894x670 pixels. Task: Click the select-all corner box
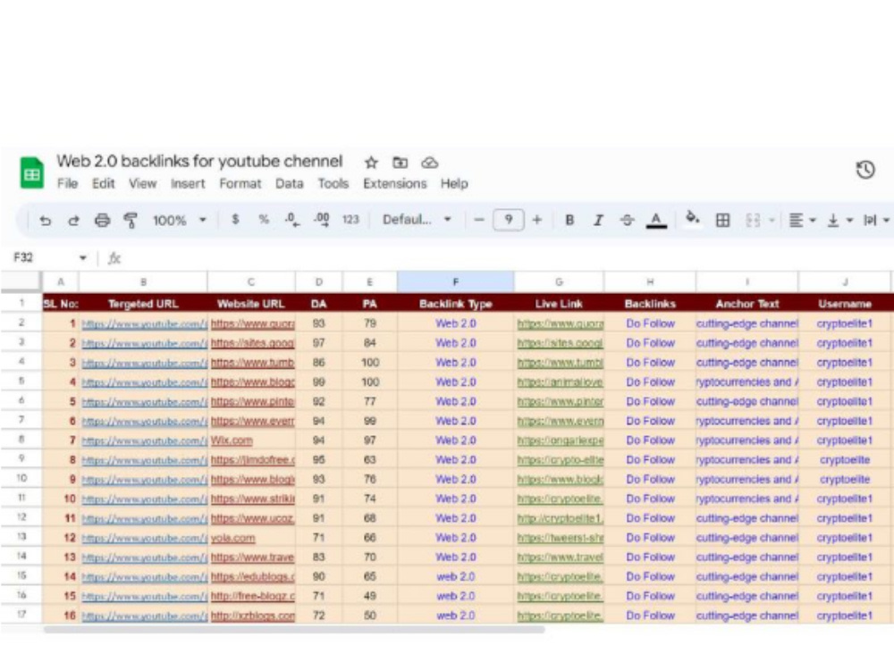tap(21, 282)
